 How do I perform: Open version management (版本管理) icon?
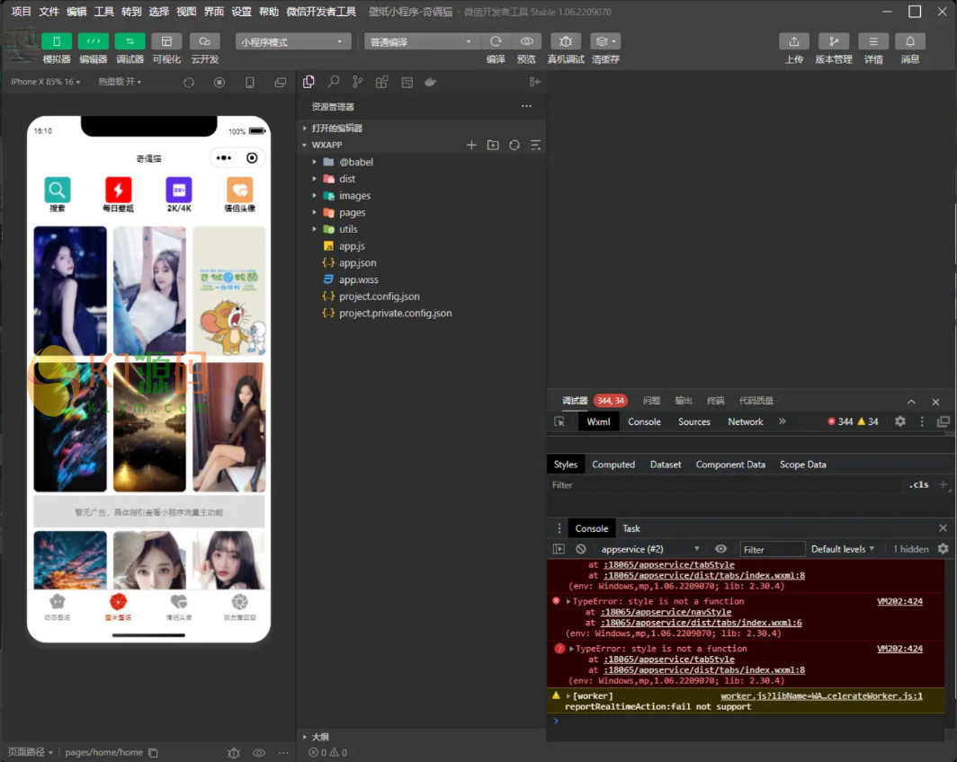pyautogui.click(x=833, y=41)
